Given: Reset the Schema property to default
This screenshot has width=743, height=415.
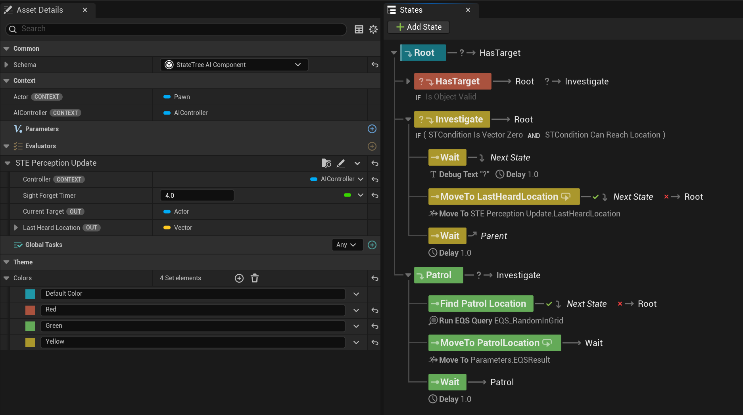Looking at the screenshot, I should tap(375, 65).
